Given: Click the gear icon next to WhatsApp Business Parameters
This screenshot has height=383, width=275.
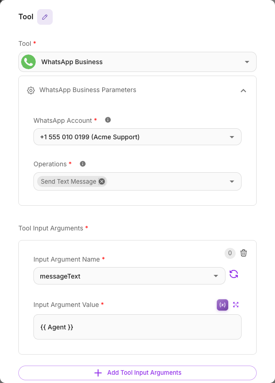Looking at the screenshot, I should click(31, 90).
